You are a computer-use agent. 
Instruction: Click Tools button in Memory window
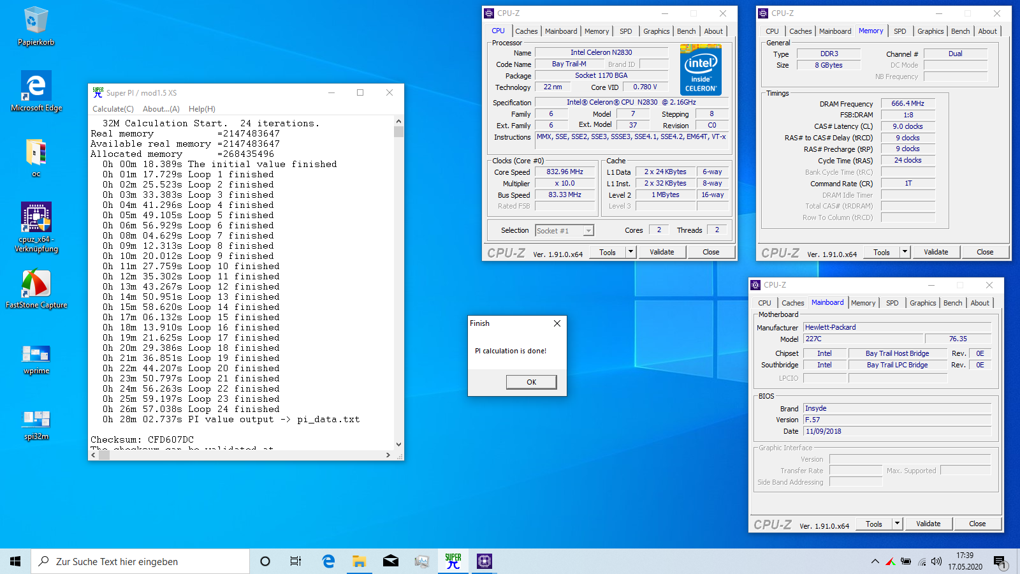click(882, 252)
